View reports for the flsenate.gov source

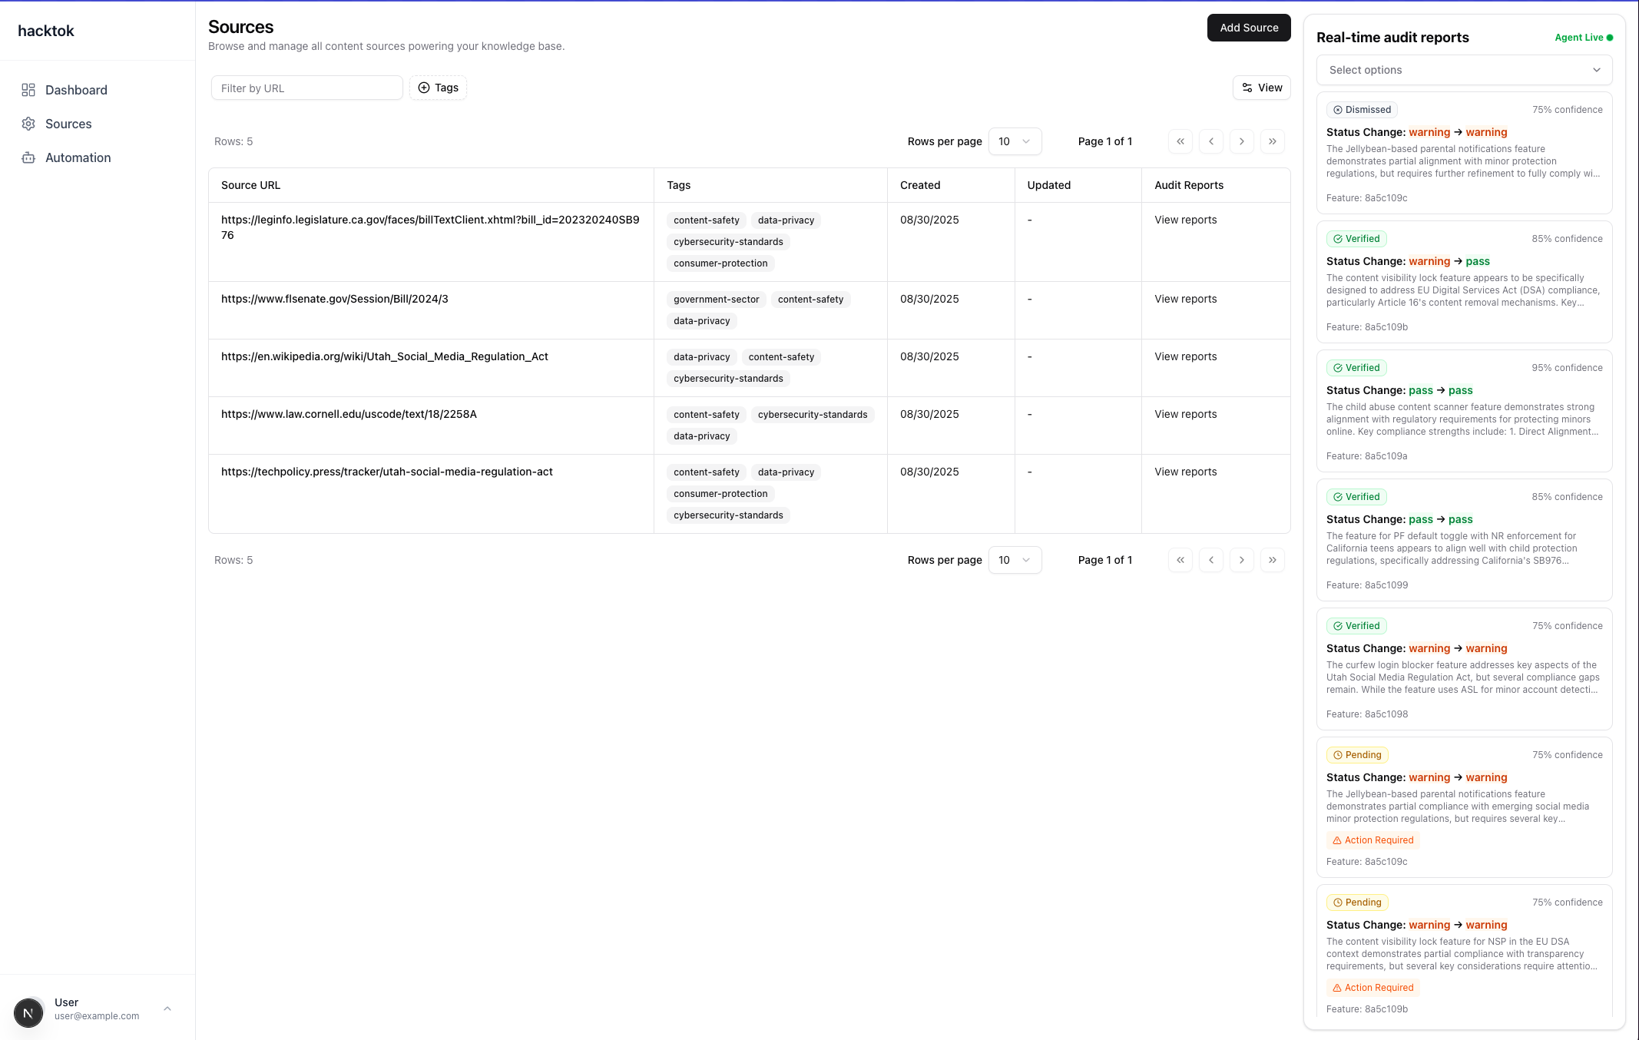(1185, 299)
